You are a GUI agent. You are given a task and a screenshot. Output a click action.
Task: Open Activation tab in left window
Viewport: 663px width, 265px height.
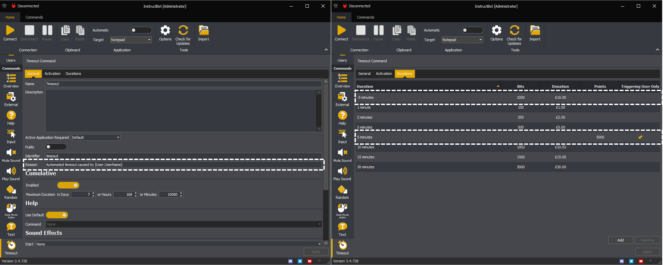point(52,74)
